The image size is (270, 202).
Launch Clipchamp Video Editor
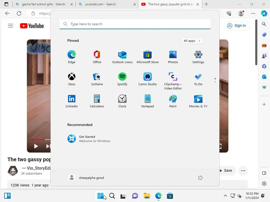[173, 81]
